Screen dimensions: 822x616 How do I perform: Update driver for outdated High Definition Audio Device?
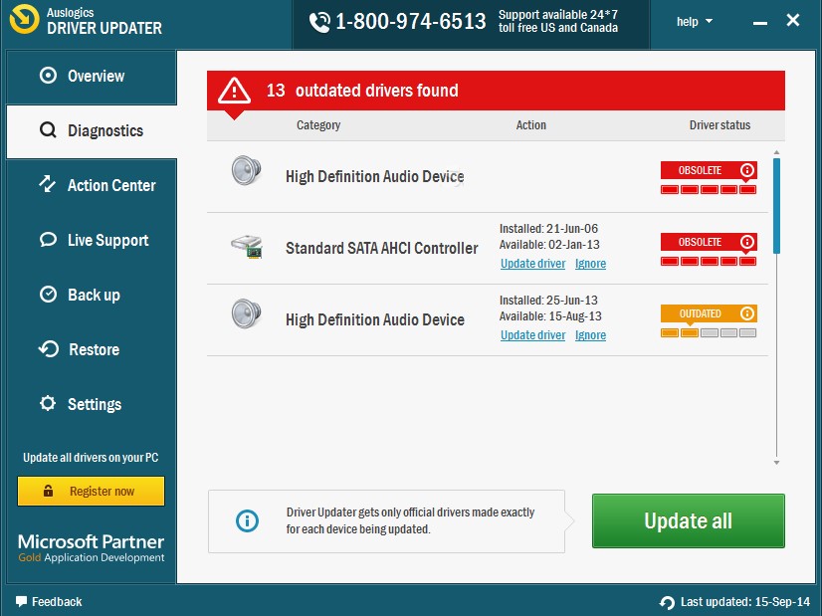pos(532,335)
